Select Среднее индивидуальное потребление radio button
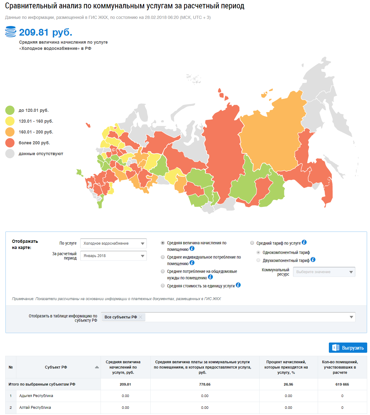This screenshot has height=415, width=370. tap(163, 257)
